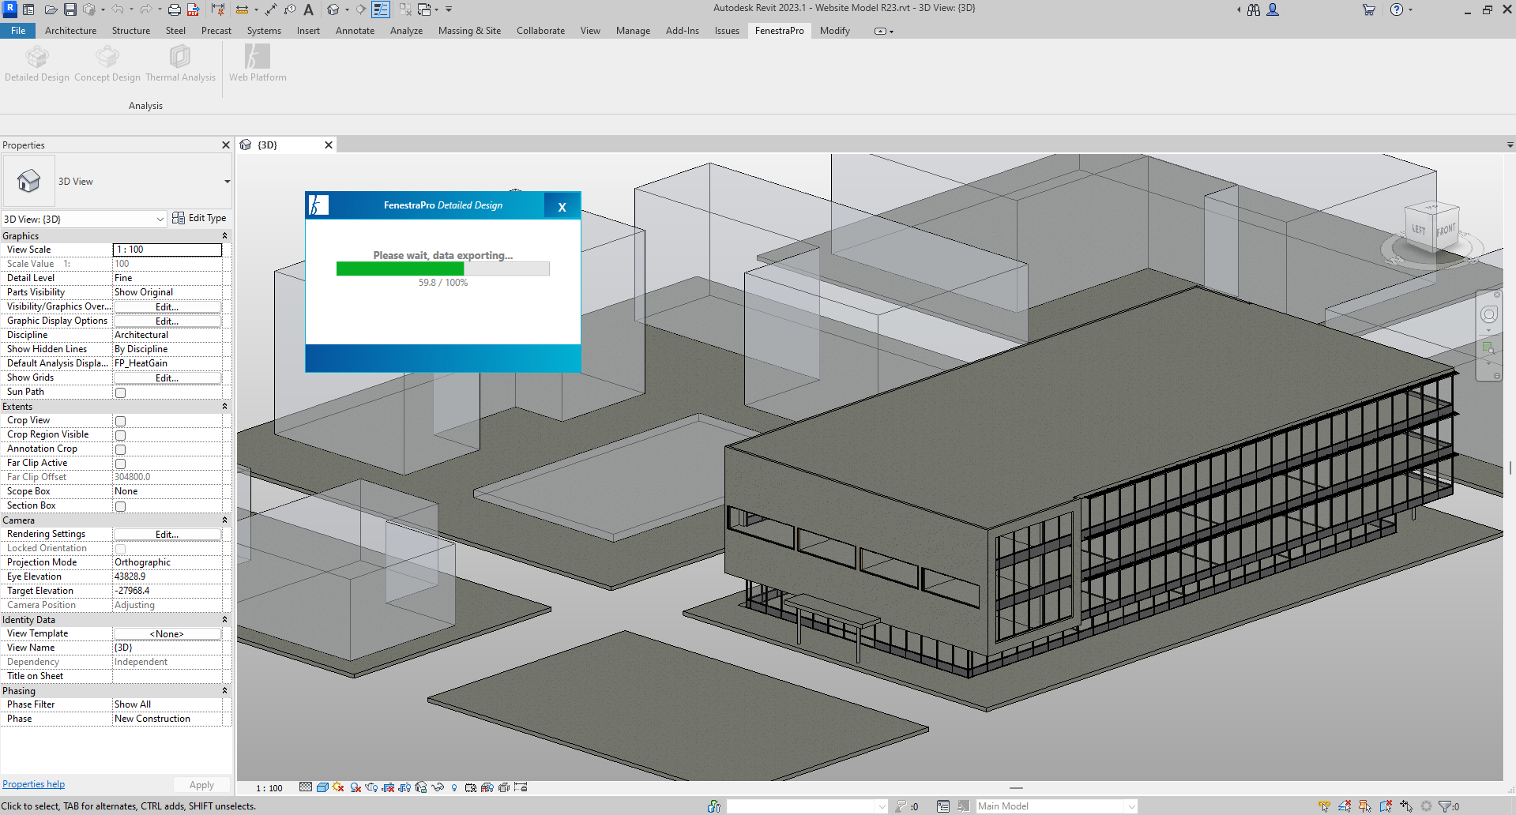Click Unlocked 3D View house icon
Screen dimensions: 1516x815
(421, 787)
